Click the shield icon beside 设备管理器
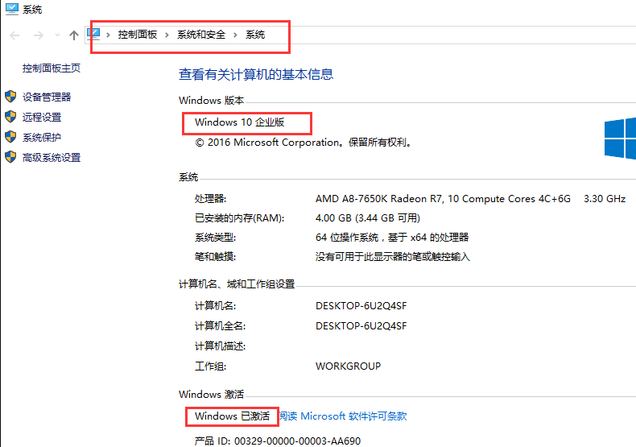Screen dimensions: 636x447 click(x=10, y=97)
